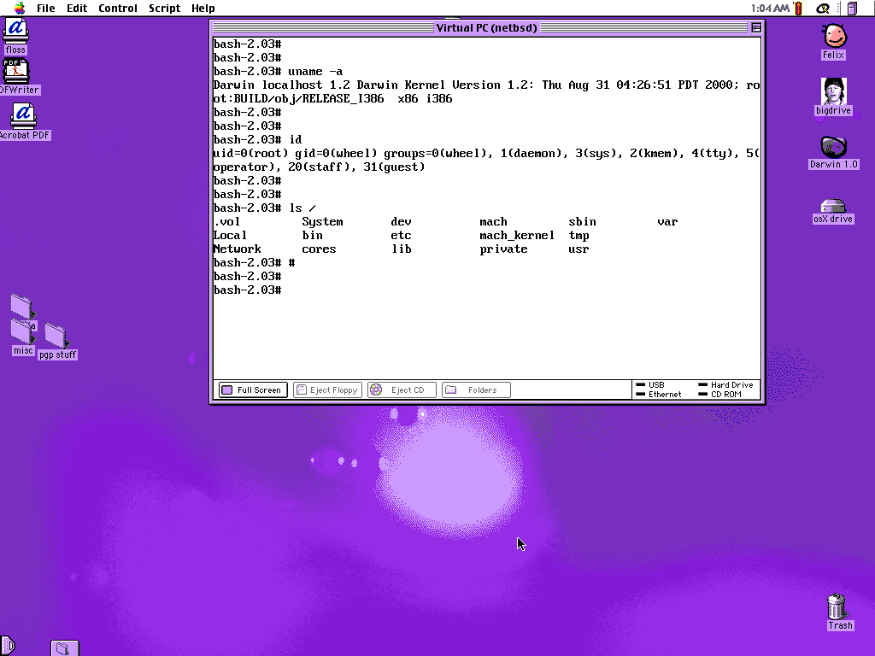
Task: Click the Eject CD button
Action: coord(402,389)
